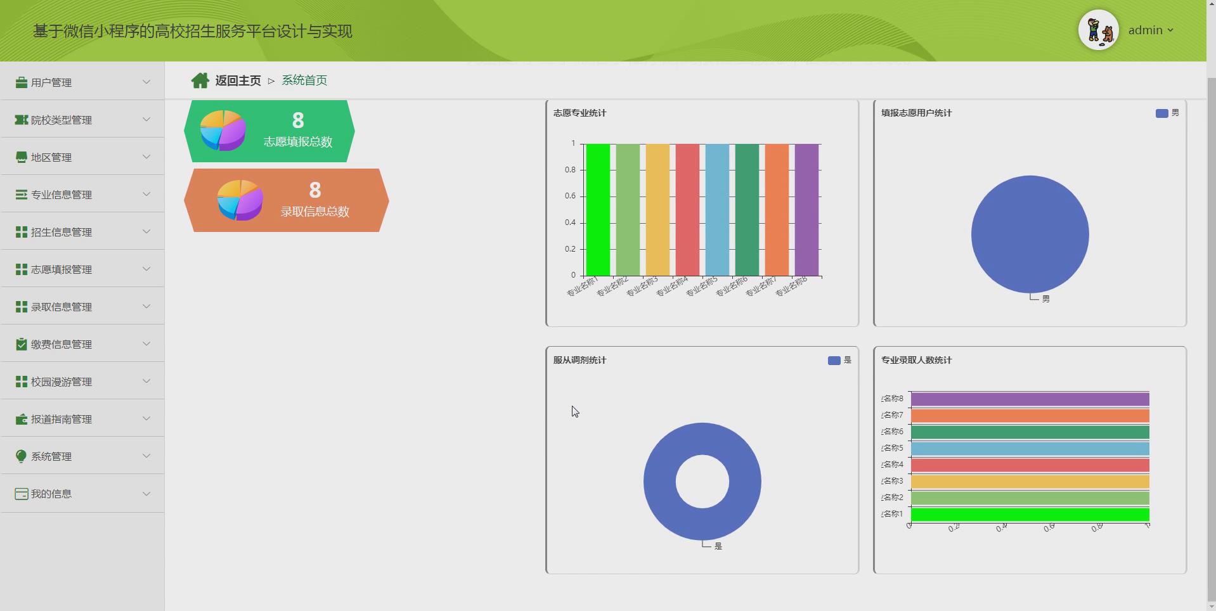Click the 服从调剂统计 chart title
Viewport: 1216px width, 611px height.
pos(579,360)
